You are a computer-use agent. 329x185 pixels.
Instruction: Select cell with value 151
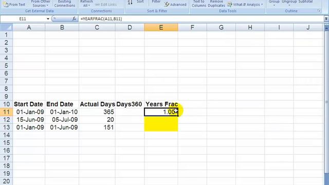(x=97, y=127)
